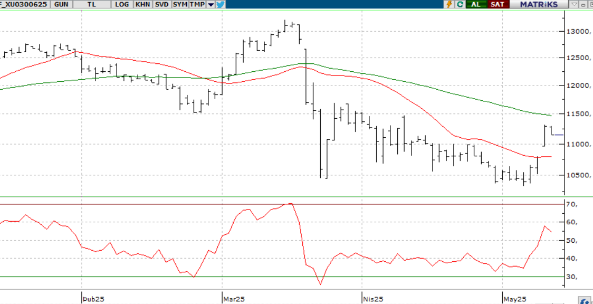Image resolution: width=593 pixels, height=304 pixels.
Task: Click the 11500 price axis label
Action: [578, 114]
